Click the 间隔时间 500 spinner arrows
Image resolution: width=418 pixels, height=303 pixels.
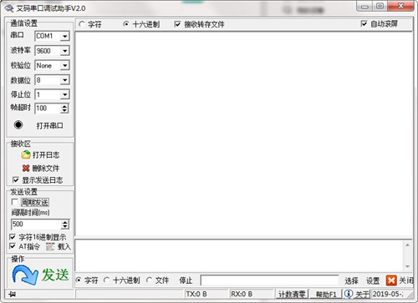(64, 225)
